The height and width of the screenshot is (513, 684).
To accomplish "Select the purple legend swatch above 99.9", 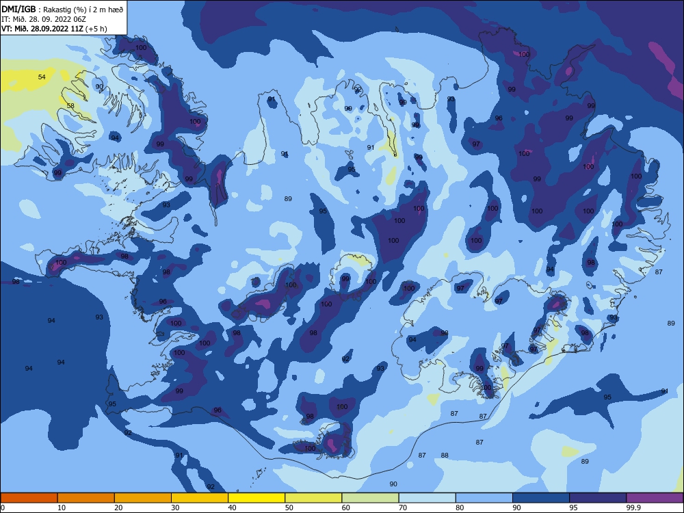I will pos(655,498).
